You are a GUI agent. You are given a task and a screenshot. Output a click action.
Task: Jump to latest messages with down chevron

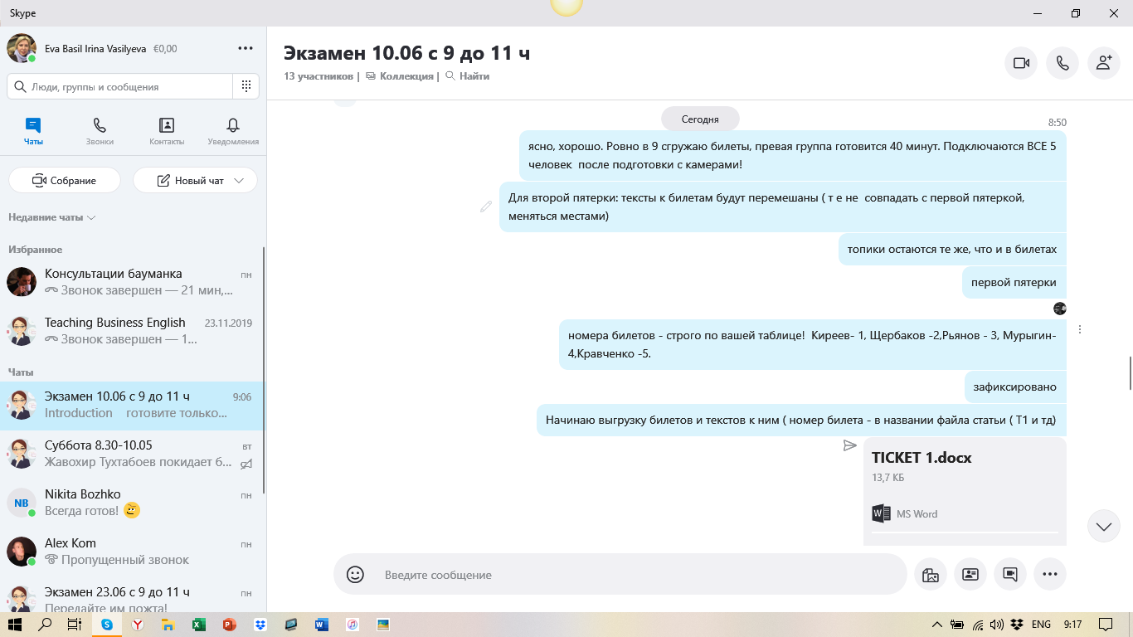pos(1103,527)
